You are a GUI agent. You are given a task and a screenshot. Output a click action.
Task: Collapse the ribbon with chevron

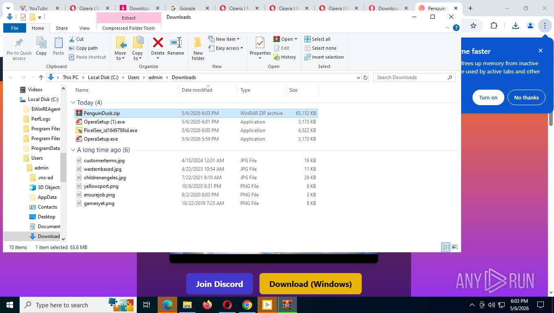click(448, 28)
